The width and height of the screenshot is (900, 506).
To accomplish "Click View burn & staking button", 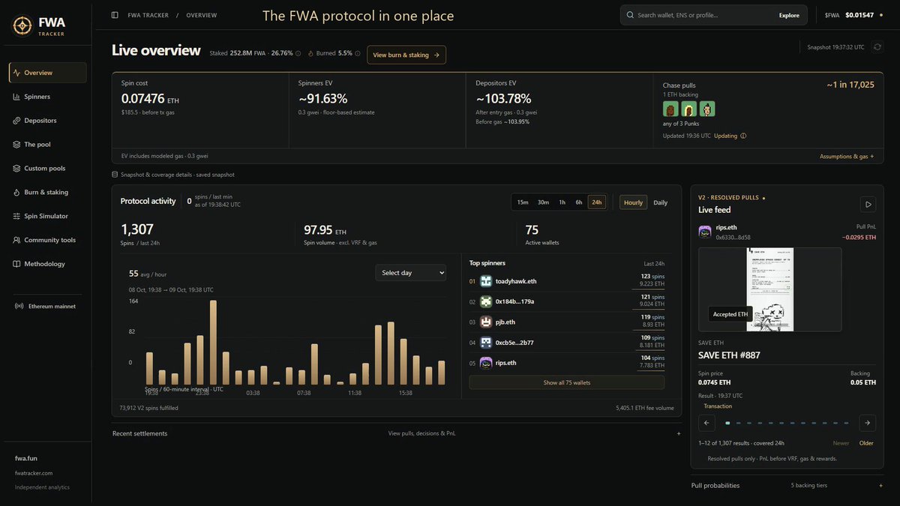I will (406, 55).
